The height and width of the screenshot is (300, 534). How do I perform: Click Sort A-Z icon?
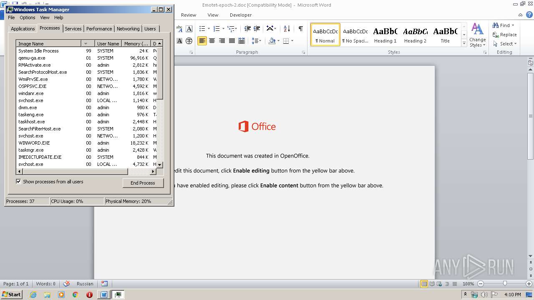(x=287, y=29)
